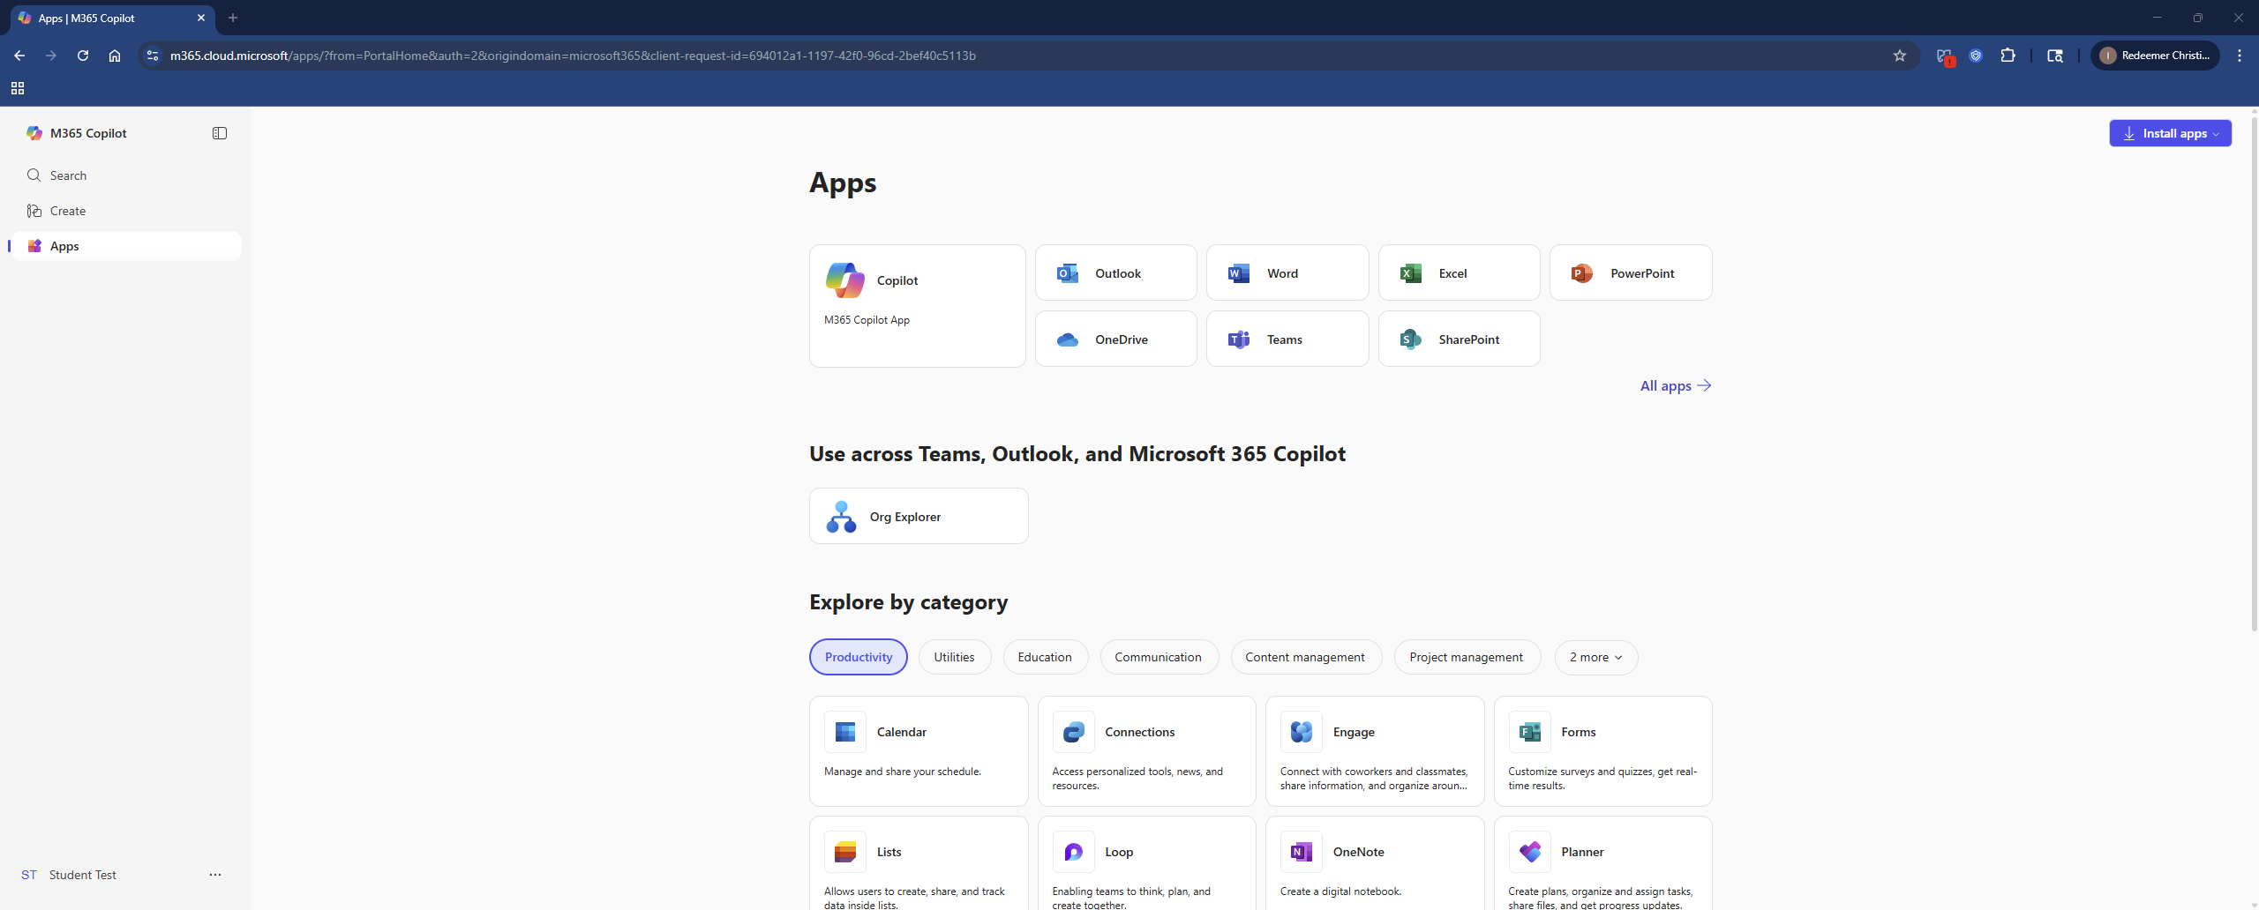Viewport: 2259px width, 910px height.
Task: Click the Planner description text
Action: point(1600,898)
